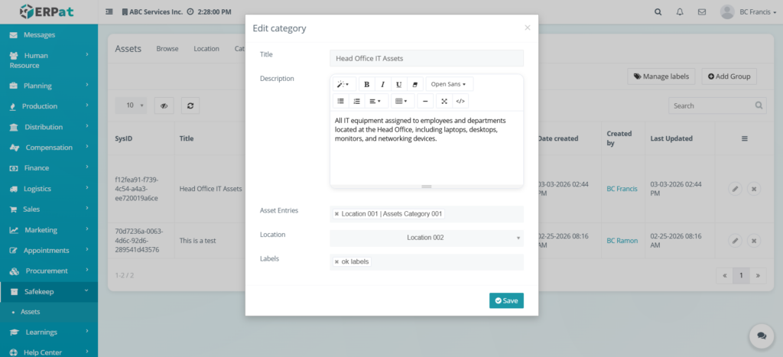Toggle bold formatting in description editor

(367, 84)
